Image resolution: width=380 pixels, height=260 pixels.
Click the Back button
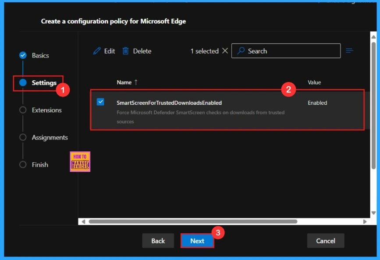click(158, 241)
